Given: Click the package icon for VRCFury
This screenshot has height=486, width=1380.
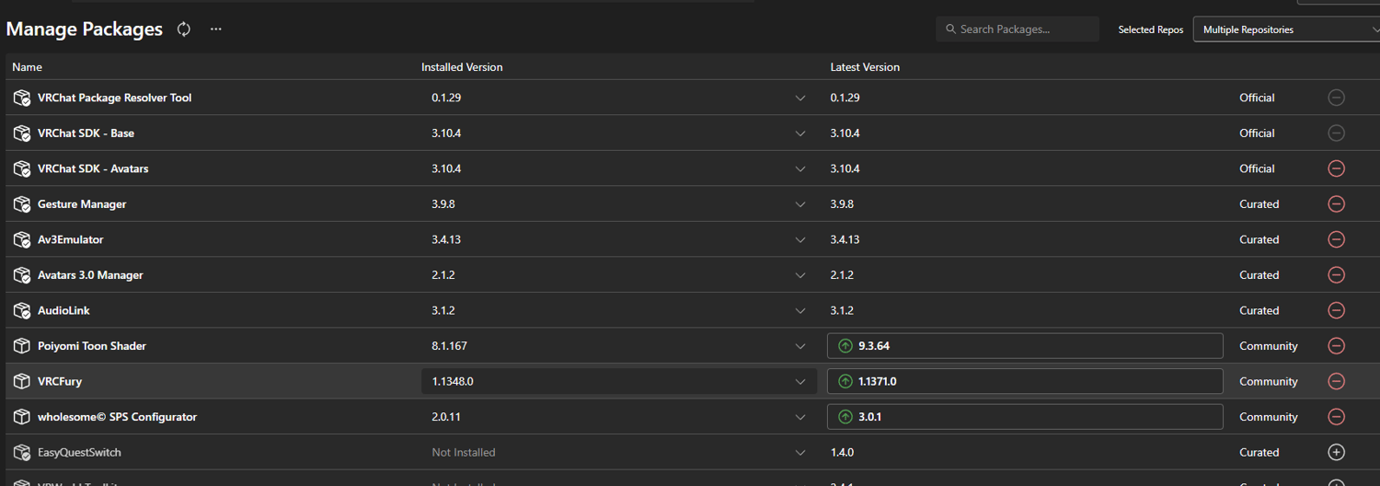Looking at the screenshot, I should (22, 381).
